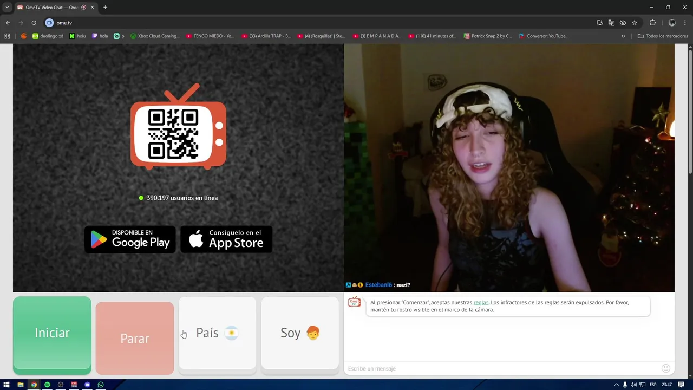Focus the Escribe un mensaje field
Screen dimensions: 693x390
tap(502, 368)
